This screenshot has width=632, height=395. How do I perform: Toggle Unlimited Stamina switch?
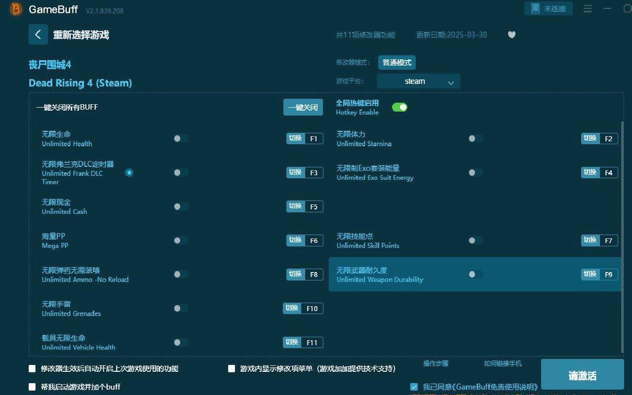click(x=475, y=138)
